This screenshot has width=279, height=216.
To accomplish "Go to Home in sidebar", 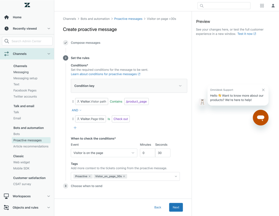I will (x=17, y=17).
